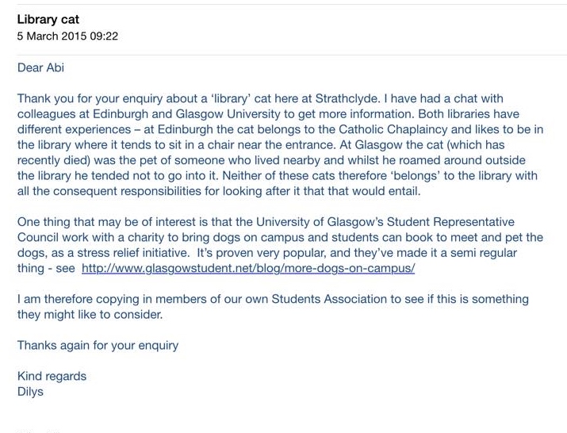Click the 'Kind regards' closing line
The image size is (567, 433).
point(52,376)
